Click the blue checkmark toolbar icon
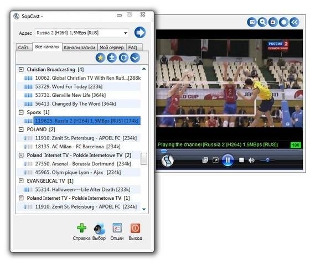The width and height of the screenshot is (310, 264). (135, 58)
